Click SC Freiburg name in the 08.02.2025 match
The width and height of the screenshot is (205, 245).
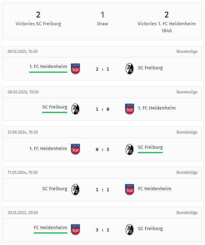click(x=54, y=107)
